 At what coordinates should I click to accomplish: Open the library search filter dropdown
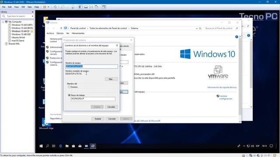tap(32, 16)
